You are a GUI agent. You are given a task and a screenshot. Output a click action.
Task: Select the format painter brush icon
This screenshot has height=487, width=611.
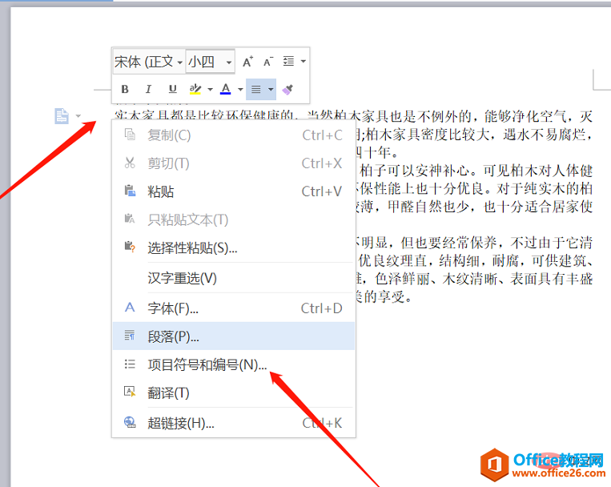pyautogui.click(x=287, y=89)
